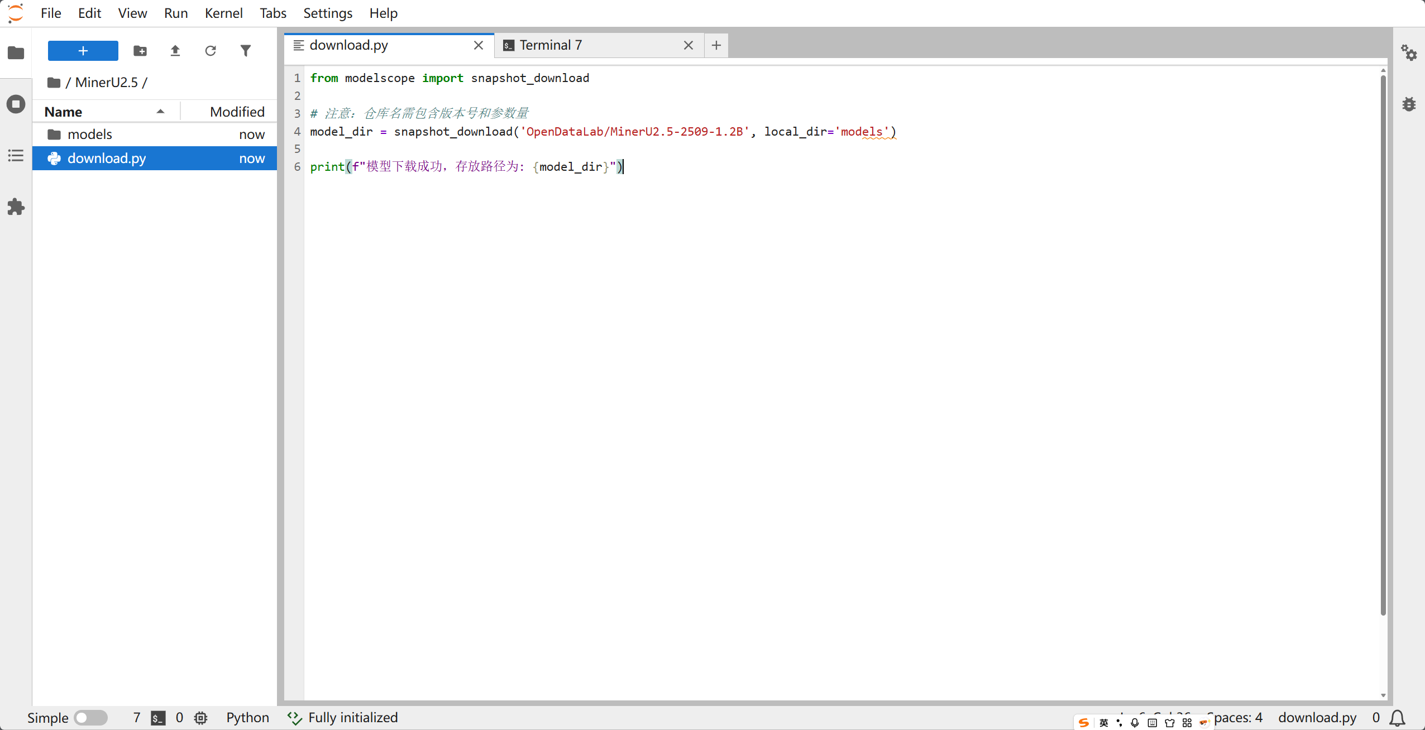Sort files by Modified column

[237, 112]
